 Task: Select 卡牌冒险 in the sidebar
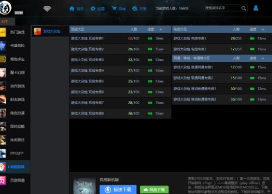click(x=18, y=46)
